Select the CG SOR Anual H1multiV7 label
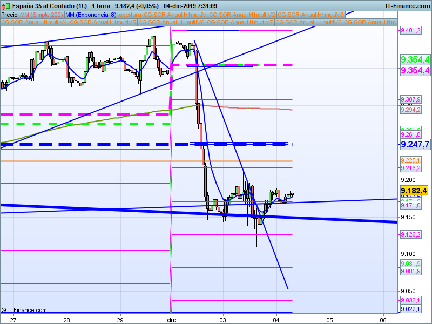 tap(240, 22)
